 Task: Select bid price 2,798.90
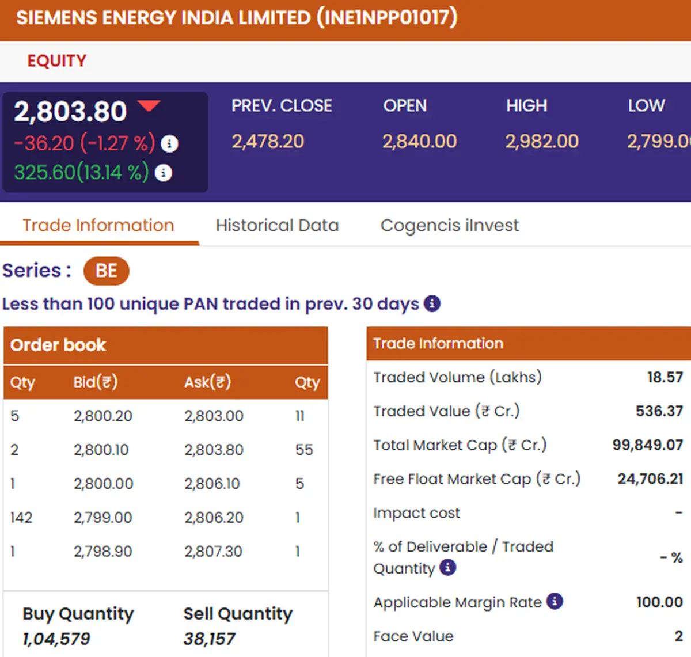[103, 552]
